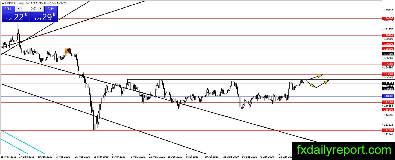Select the 1.27000 black price level label

[x=388, y=54]
